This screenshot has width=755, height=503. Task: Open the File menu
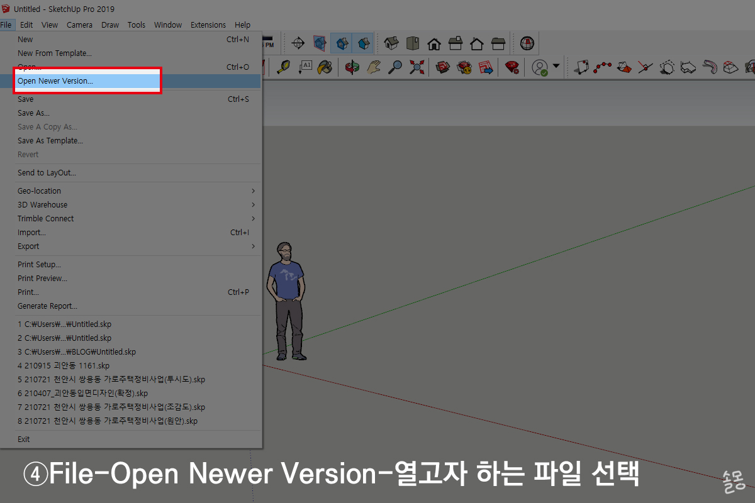coord(7,25)
